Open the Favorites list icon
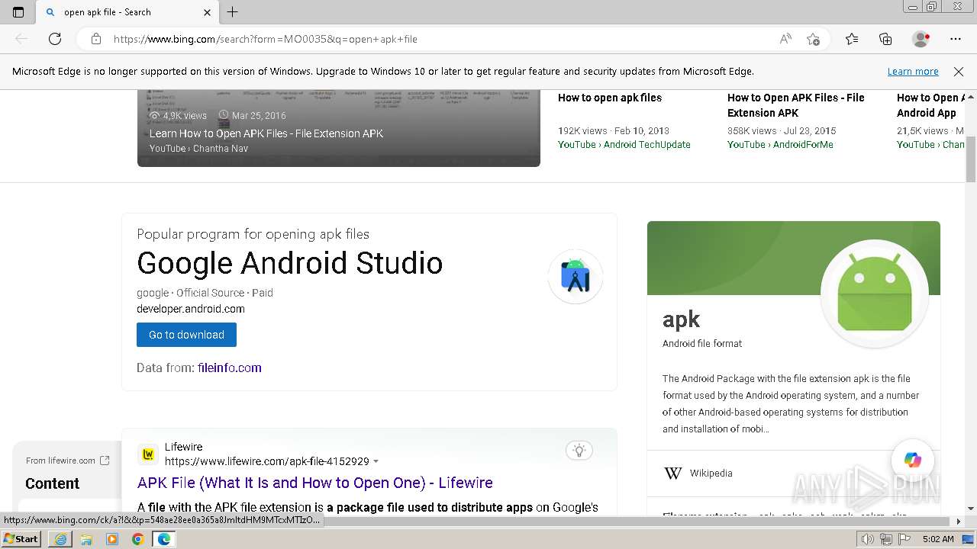 coord(852,39)
